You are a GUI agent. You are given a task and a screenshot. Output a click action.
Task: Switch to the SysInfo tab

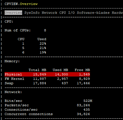pyautogui.click(x=32, y=13)
